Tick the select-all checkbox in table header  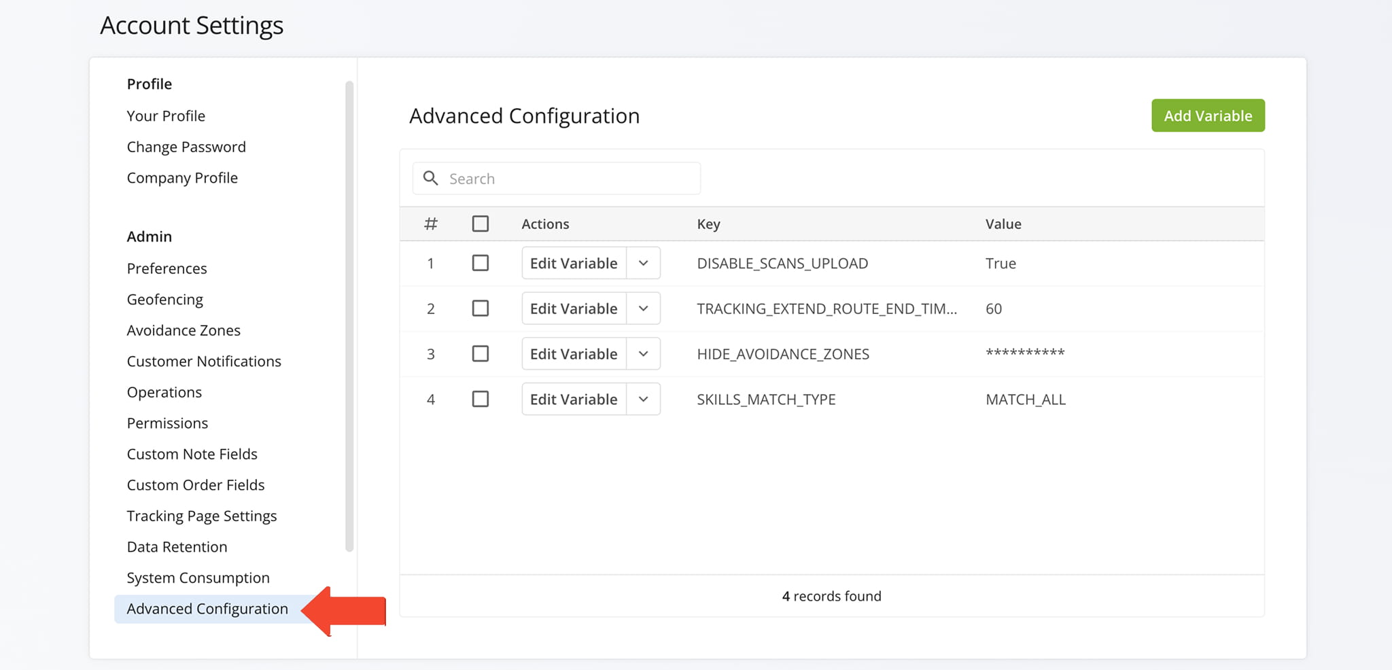pos(480,224)
